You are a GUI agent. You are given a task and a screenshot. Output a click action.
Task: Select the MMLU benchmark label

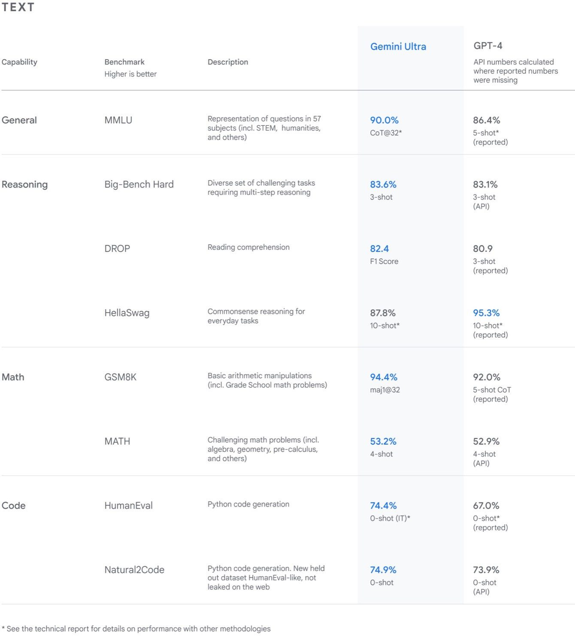[x=118, y=120]
